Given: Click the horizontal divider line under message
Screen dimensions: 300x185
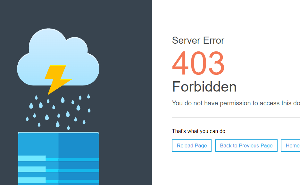Looking at the screenshot, I should (236, 117).
